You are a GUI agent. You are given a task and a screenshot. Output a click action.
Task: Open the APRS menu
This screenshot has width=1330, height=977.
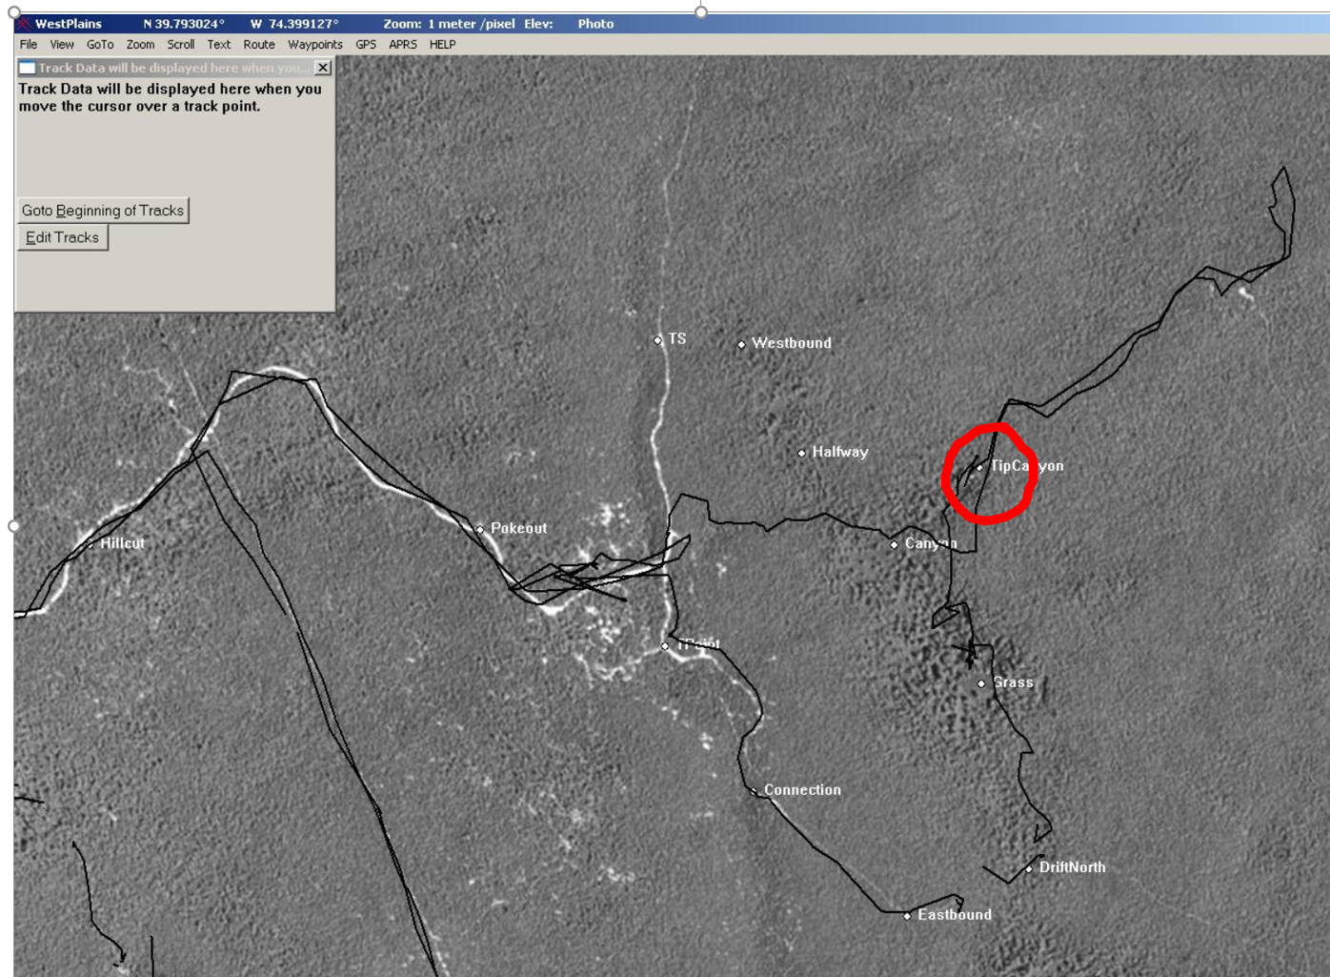(402, 45)
